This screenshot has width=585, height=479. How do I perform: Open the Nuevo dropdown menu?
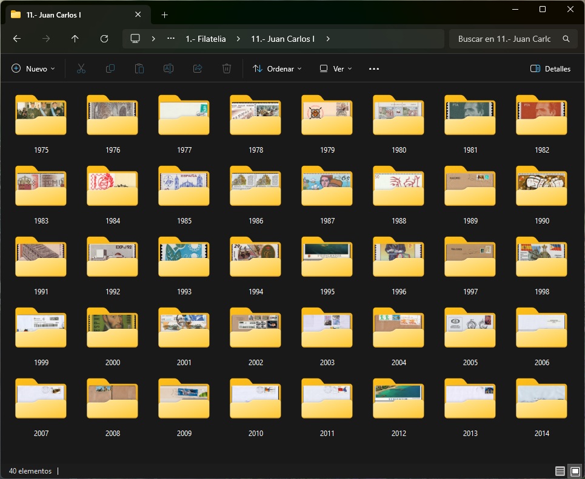[33, 69]
